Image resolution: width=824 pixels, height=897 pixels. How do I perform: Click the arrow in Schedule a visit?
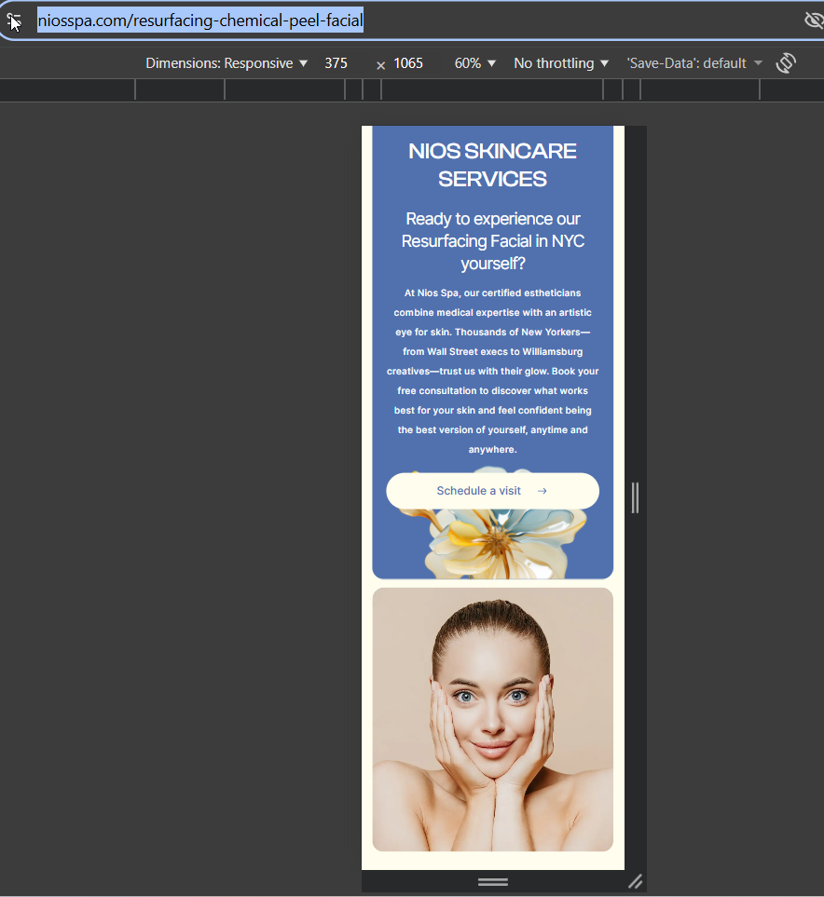[x=542, y=491]
